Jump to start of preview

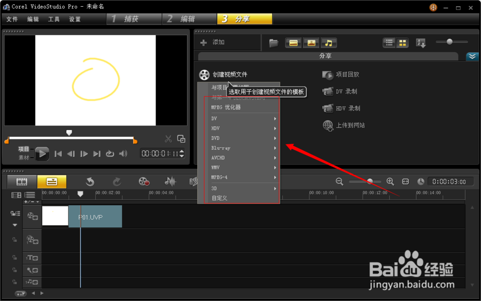click(x=58, y=154)
